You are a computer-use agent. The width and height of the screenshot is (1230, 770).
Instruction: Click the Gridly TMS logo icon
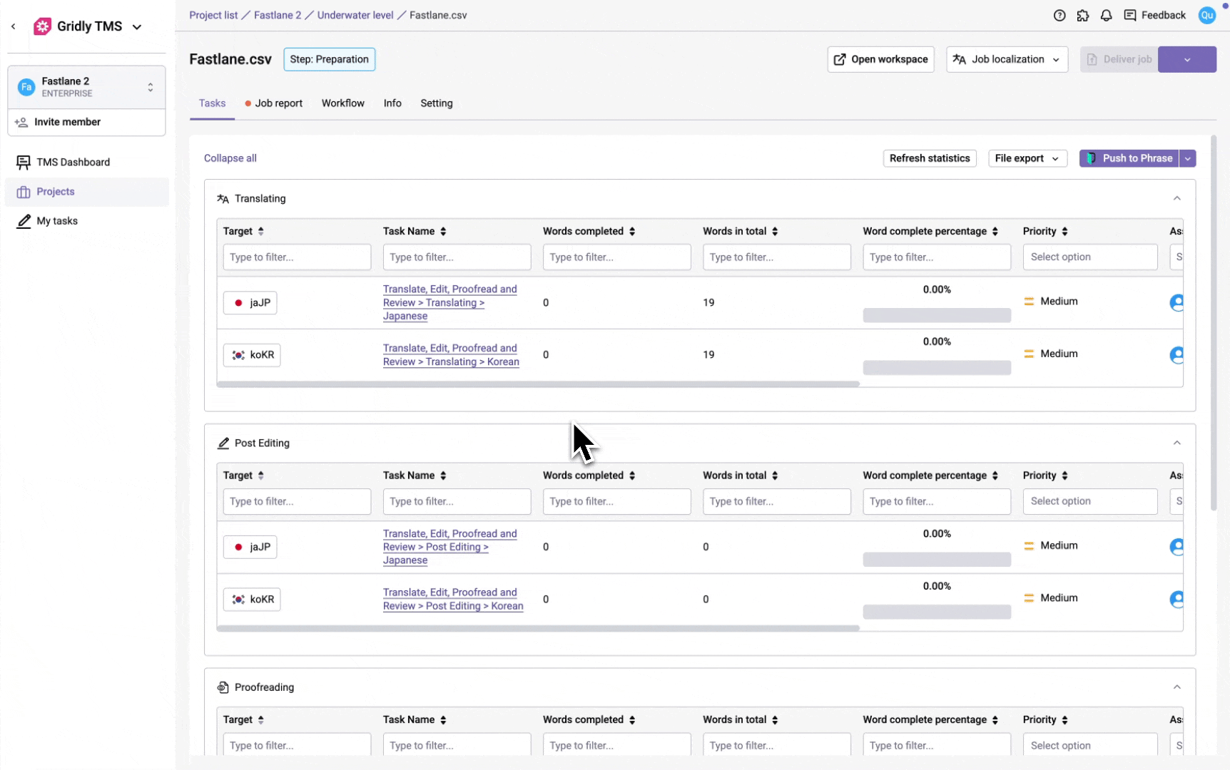[43, 26]
